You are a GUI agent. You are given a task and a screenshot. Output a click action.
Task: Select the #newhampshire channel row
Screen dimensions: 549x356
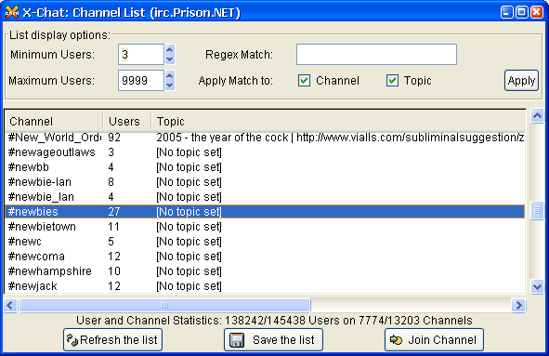265,271
